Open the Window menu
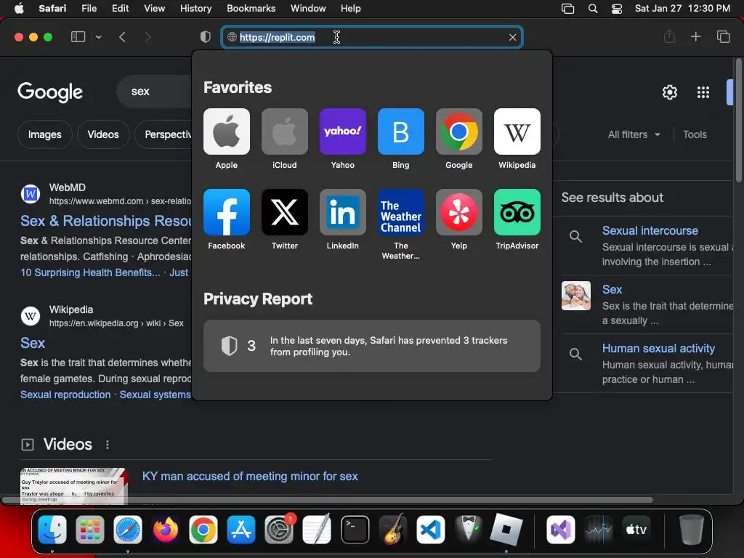Viewport: 744px width, 558px height. (x=308, y=8)
